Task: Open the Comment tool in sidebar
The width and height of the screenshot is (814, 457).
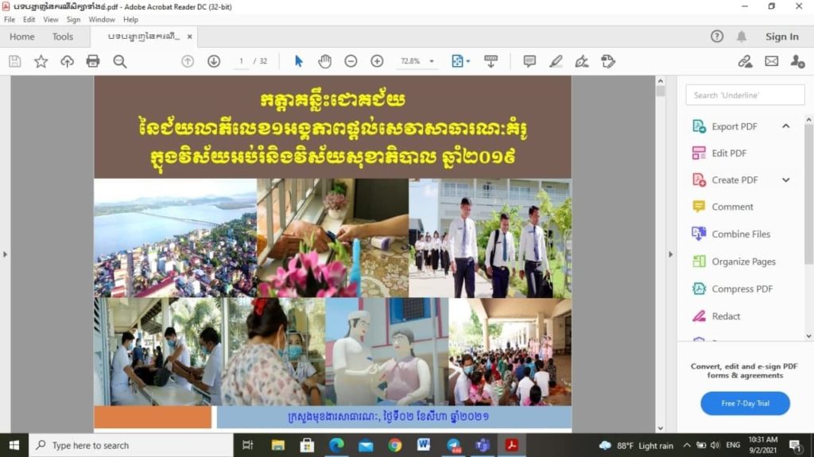Action: (x=732, y=207)
